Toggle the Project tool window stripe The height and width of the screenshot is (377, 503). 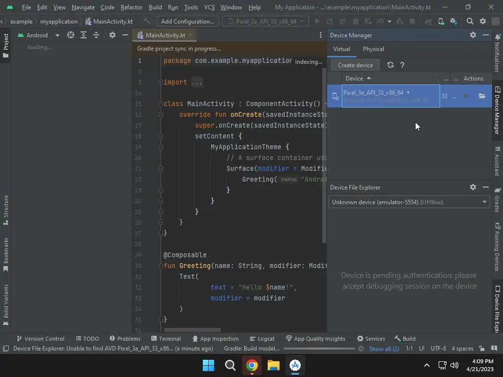tap(5, 46)
